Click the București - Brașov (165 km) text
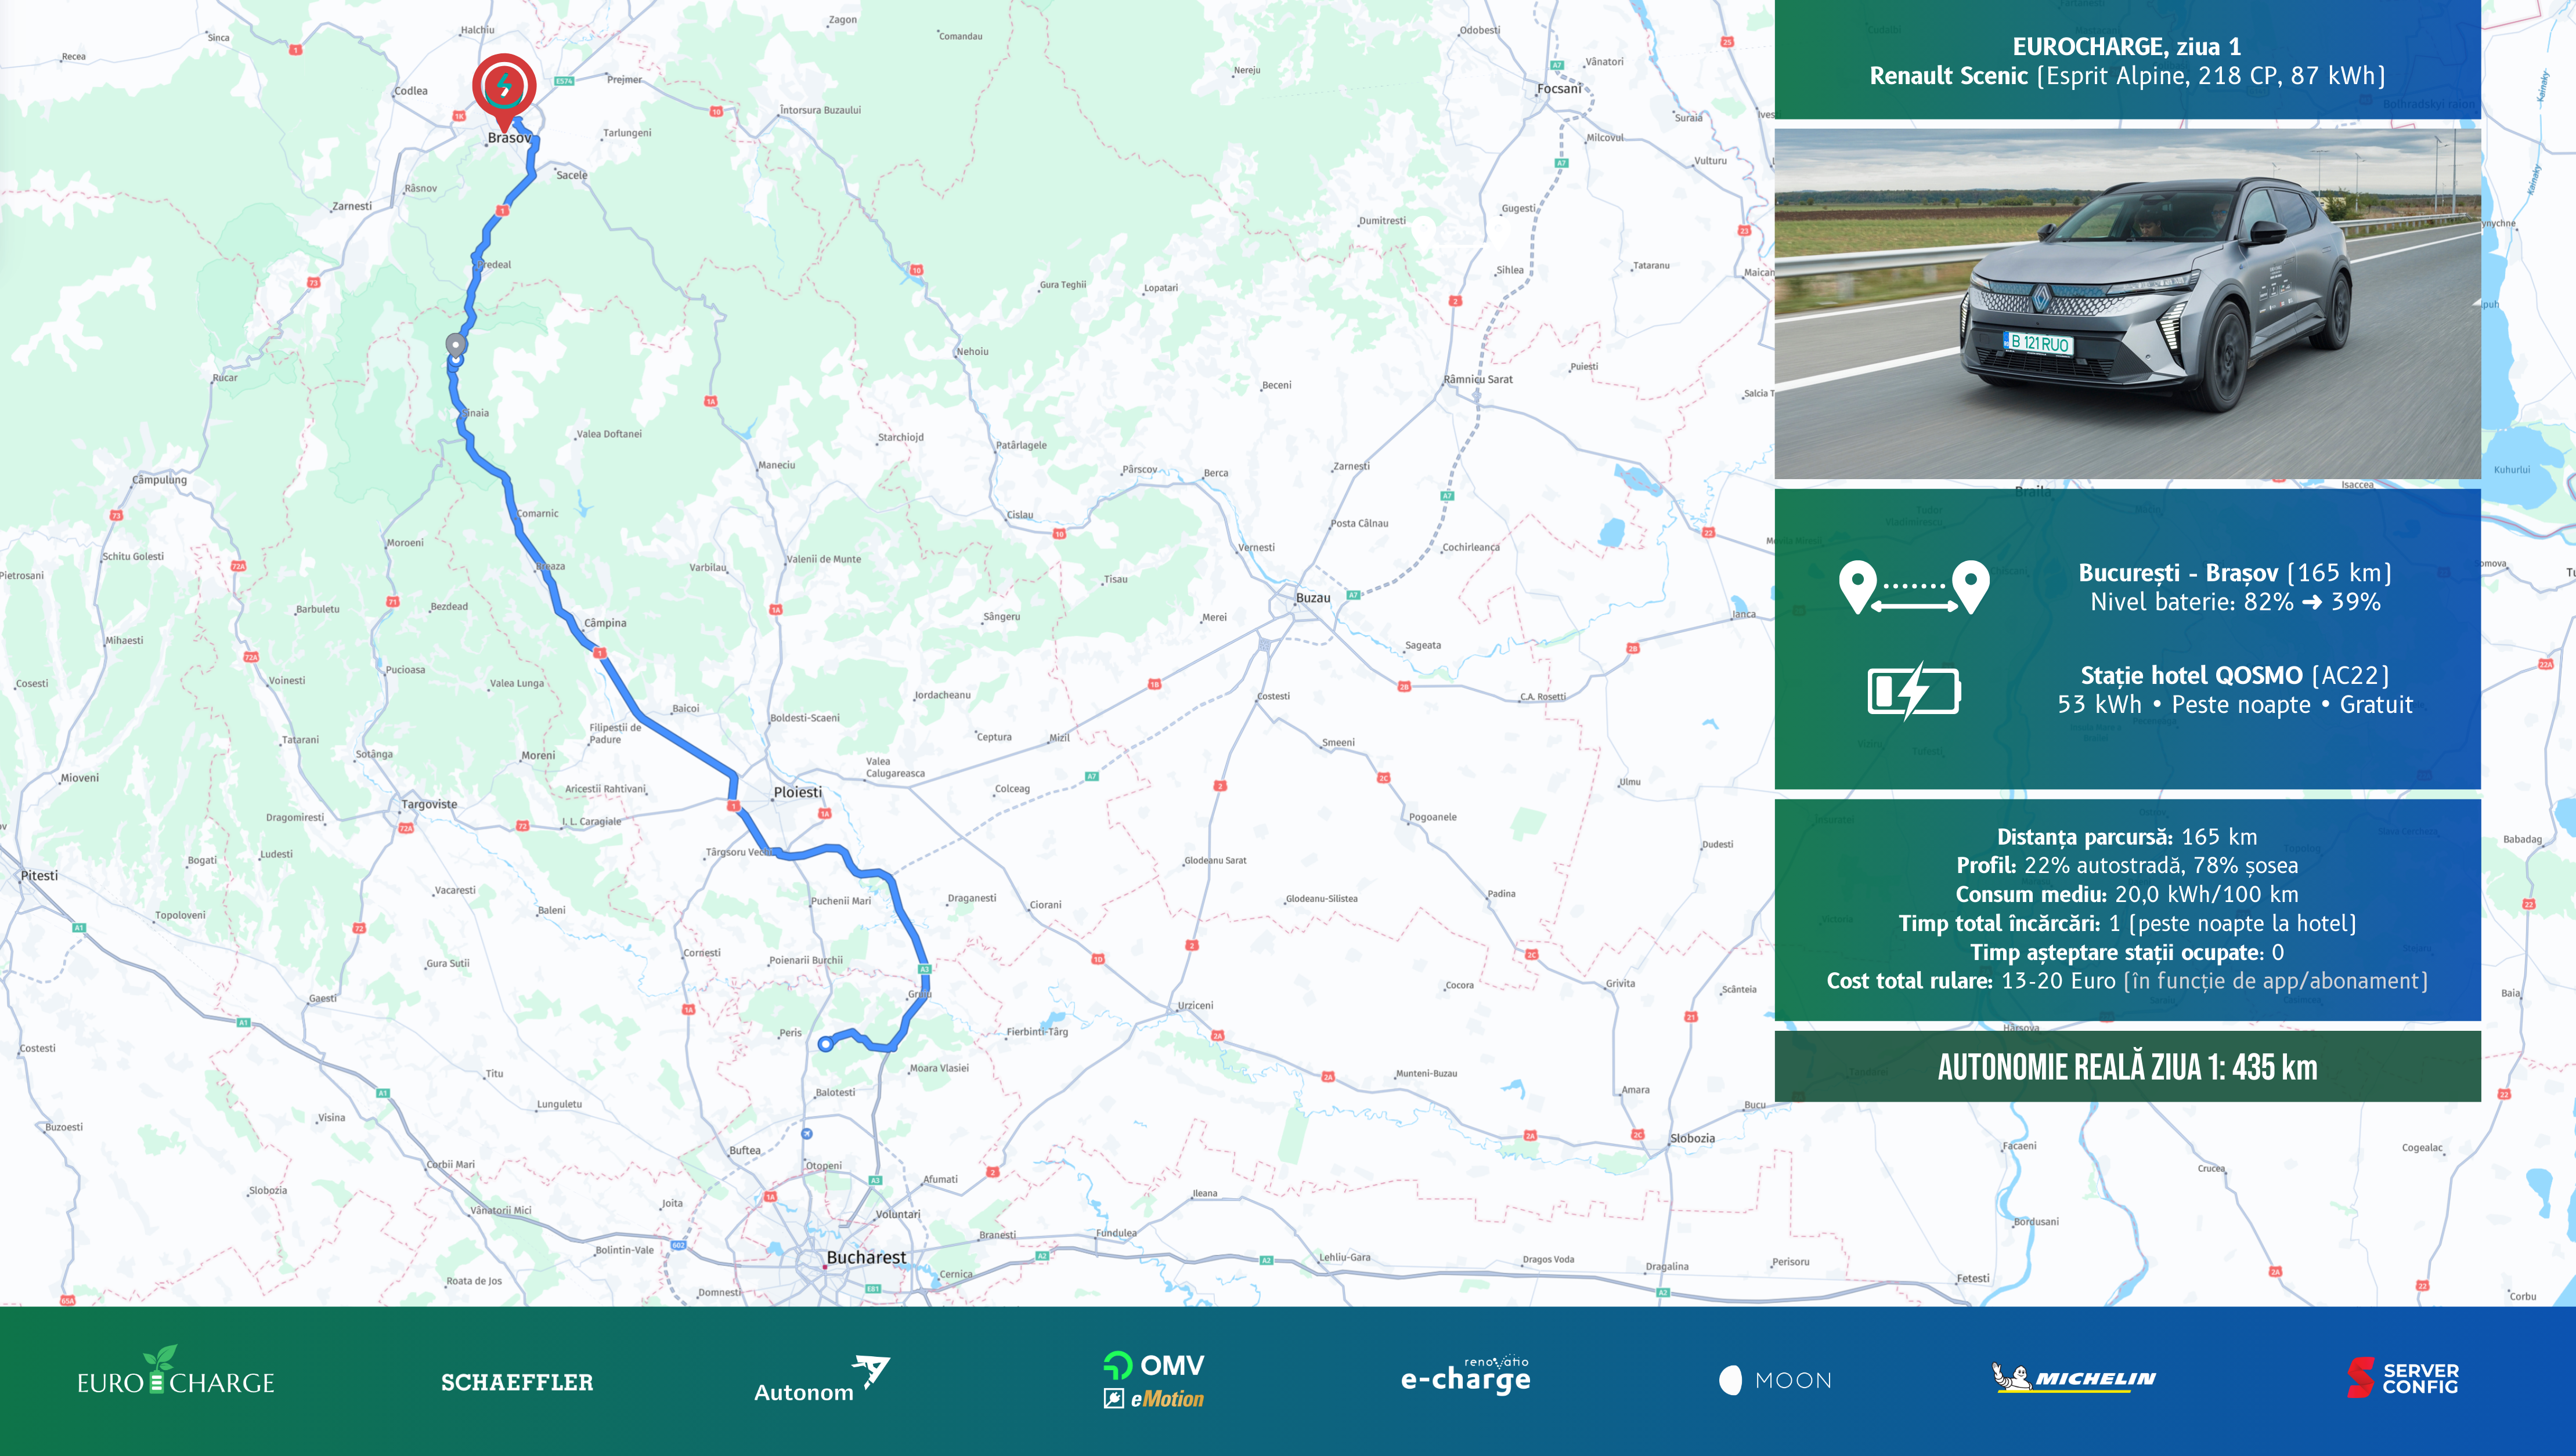 [x=2235, y=573]
